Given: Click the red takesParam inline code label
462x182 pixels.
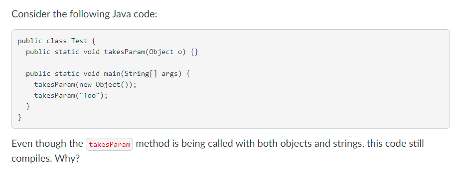Looking at the screenshot, I should pyautogui.click(x=109, y=144).
